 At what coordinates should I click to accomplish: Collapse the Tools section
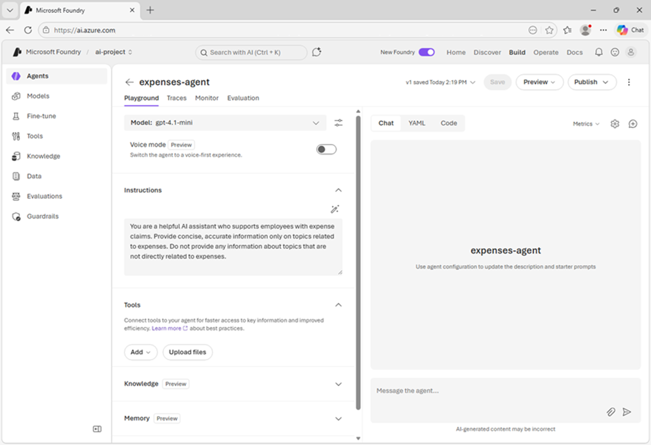click(339, 305)
